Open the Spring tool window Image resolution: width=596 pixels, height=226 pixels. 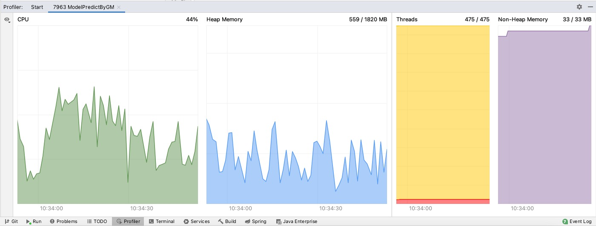[255, 221]
